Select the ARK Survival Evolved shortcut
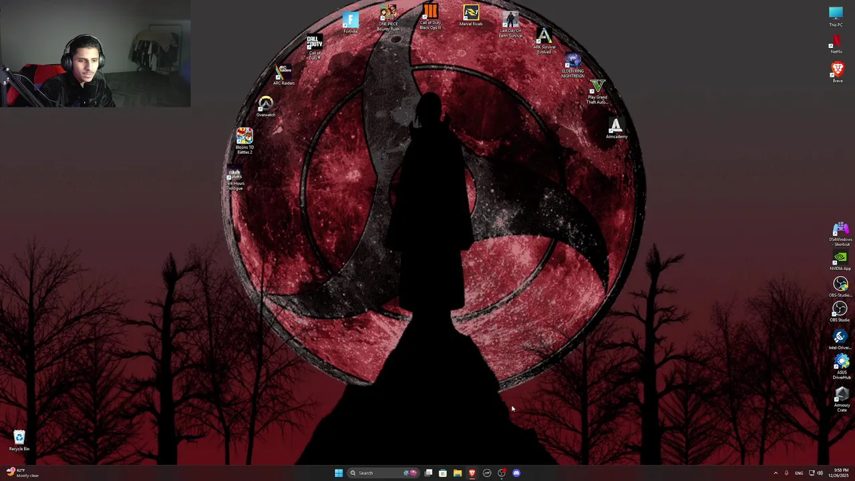This screenshot has width=855, height=481. coord(544,41)
